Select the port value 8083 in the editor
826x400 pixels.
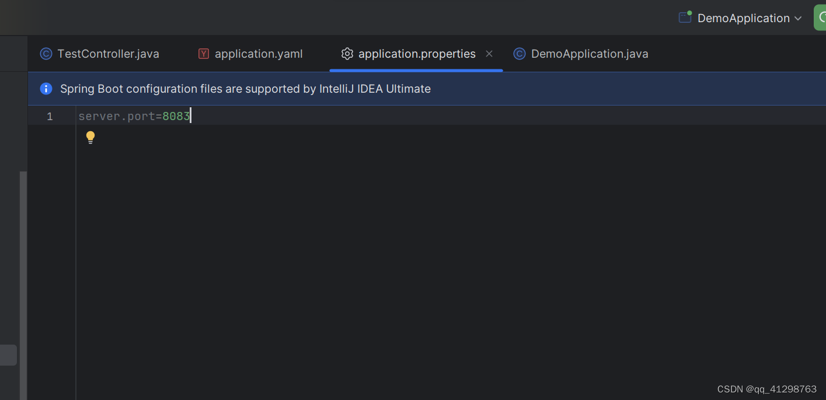pyautogui.click(x=176, y=115)
